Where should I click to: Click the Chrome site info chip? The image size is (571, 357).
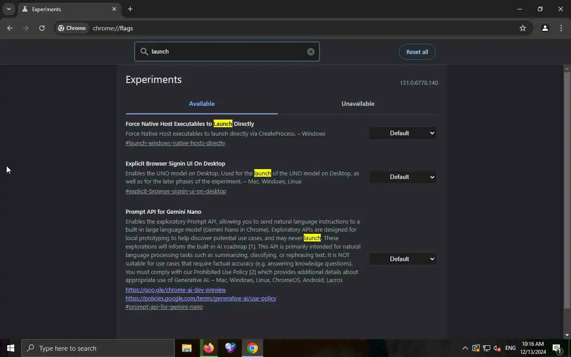(72, 28)
